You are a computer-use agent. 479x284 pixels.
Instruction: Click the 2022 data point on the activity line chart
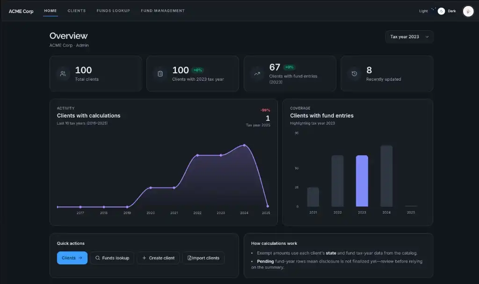tap(197, 155)
